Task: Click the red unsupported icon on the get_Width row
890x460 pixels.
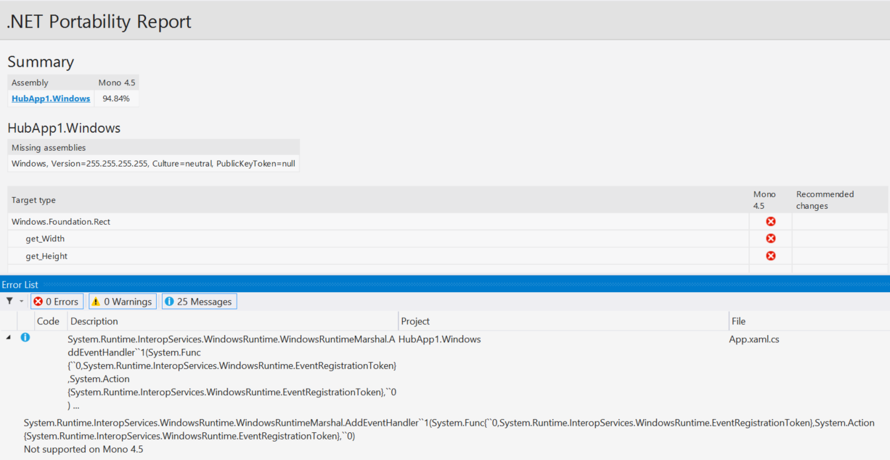Action: coord(770,238)
